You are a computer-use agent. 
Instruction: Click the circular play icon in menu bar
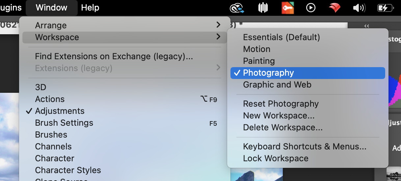pyautogui.click(x=311, y=8)
